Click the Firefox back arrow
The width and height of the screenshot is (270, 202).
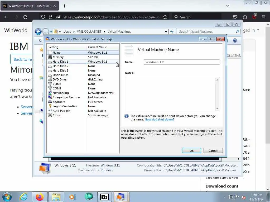click(x=6, y=17)
